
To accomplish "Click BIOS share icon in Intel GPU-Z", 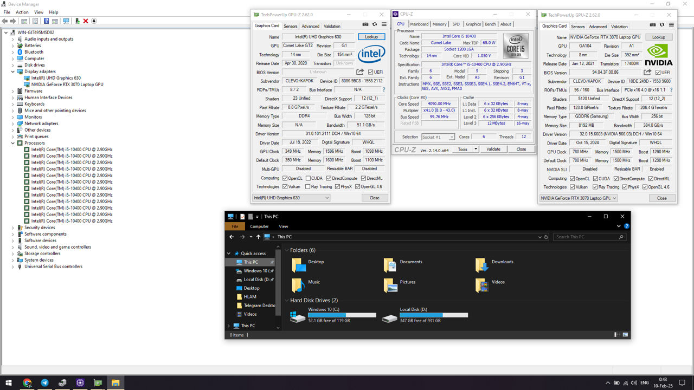I will pos(360,71).
